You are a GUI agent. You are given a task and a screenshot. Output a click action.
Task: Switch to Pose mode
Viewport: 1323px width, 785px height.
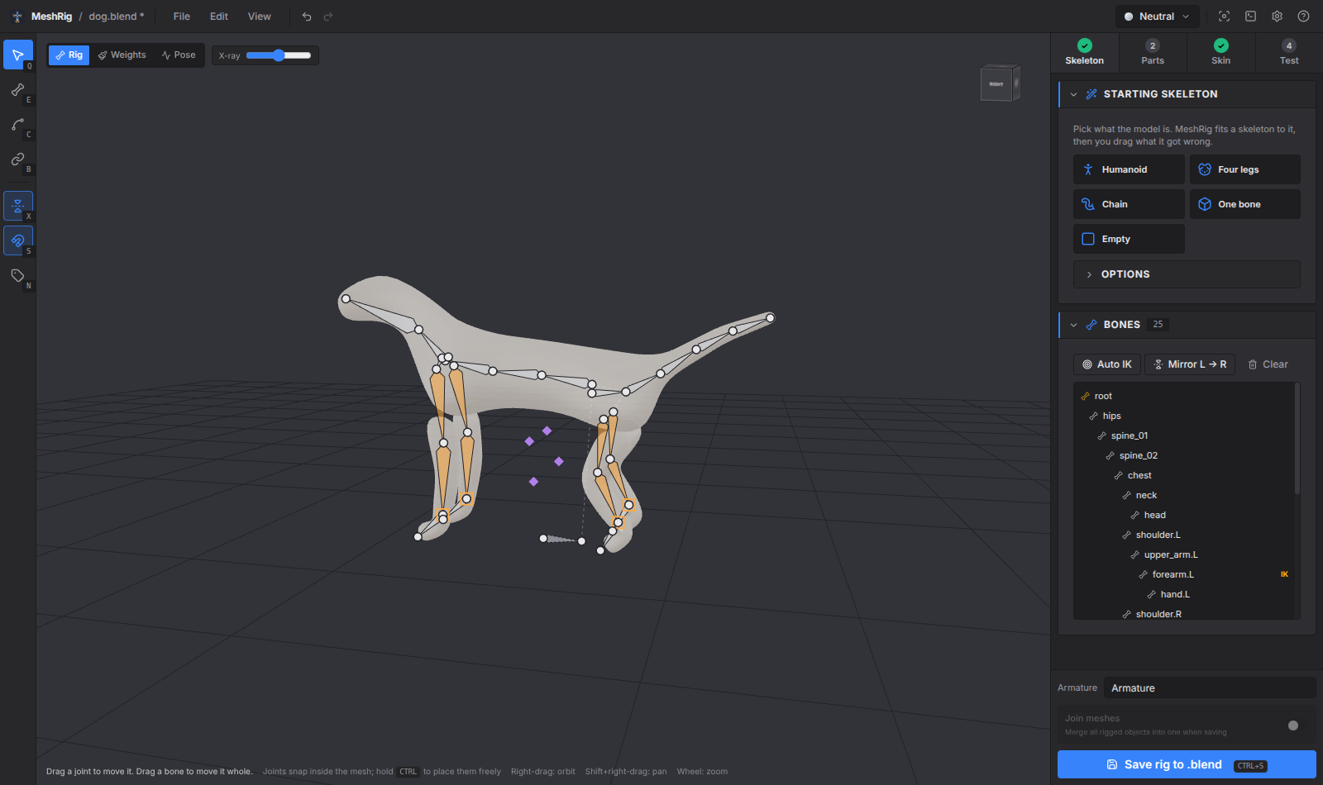(179, 55)
